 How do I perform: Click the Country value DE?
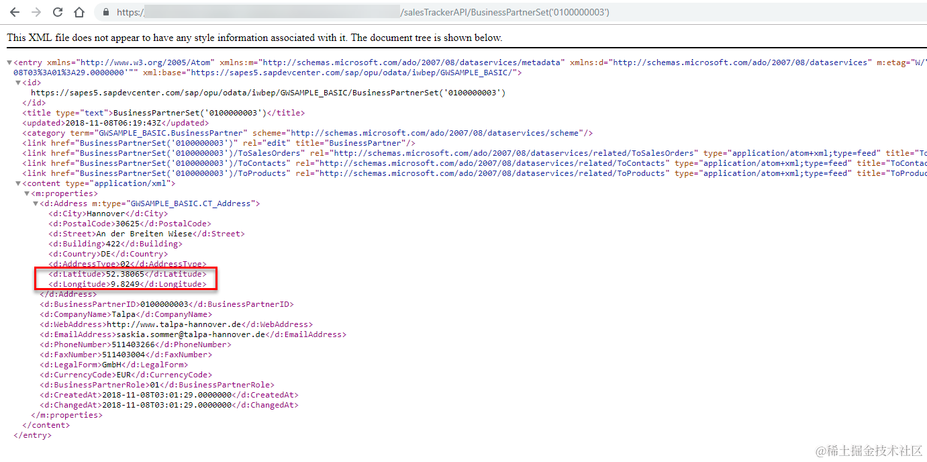(106, 254)
